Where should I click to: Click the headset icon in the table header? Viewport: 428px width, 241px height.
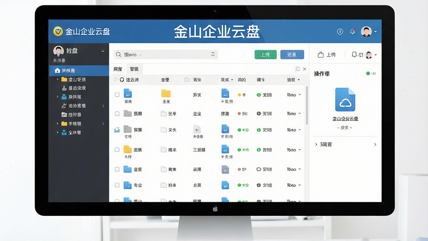pyautogui.click(x=122, y=80)
